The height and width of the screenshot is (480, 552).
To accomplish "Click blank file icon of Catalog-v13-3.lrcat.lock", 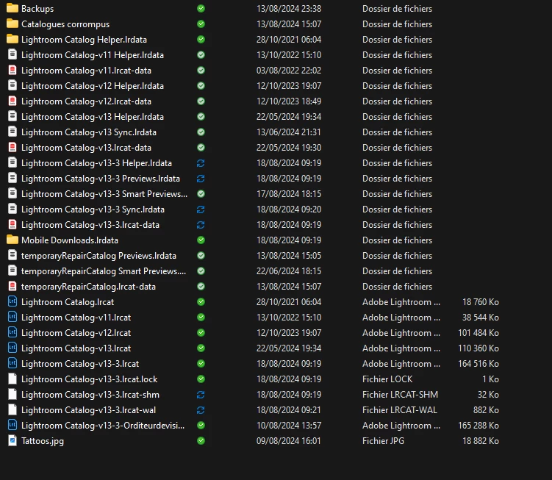I will (x=12, y=379).
